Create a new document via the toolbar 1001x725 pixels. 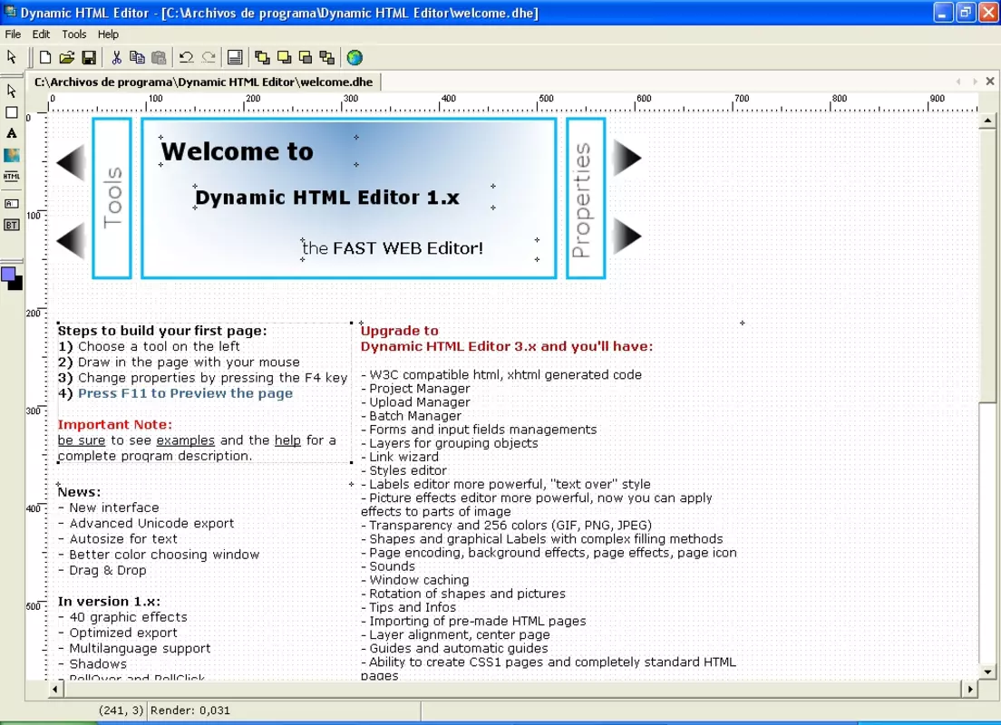tap(45, 57)
